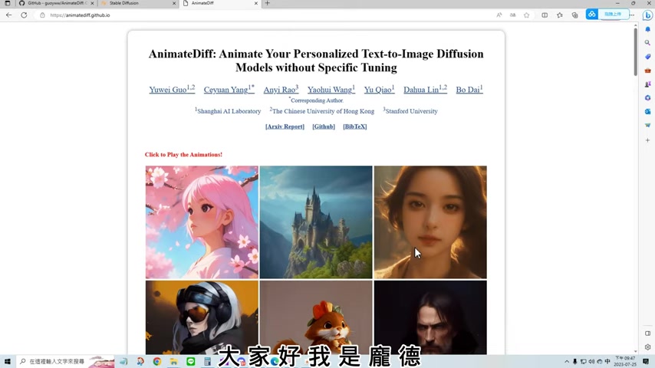Add a sidebar app with plus icon
This screenshot has width=655, height=368.
(x=647, y=140)
